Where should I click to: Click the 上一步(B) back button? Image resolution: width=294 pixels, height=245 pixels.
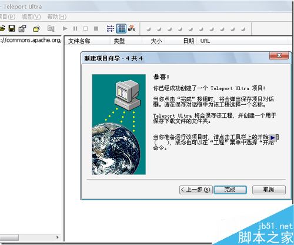tap(196, 190)
